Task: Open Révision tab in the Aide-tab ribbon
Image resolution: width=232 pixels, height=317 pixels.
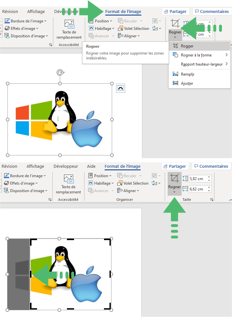Action: tap(9, 166)
